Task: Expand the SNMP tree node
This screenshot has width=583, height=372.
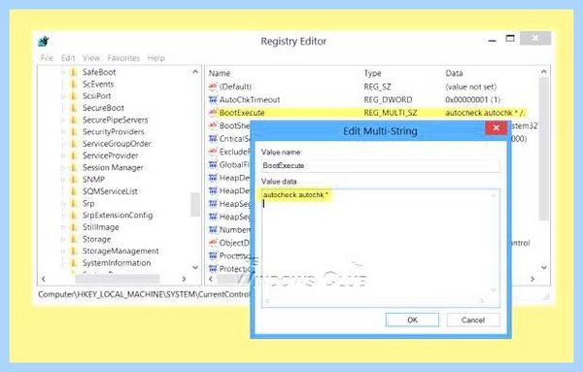Action: click(63, 179)
